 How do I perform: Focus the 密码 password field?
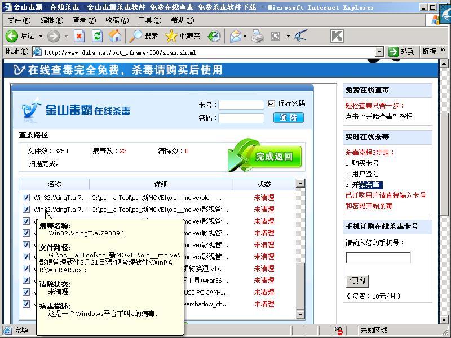point(241,118)
